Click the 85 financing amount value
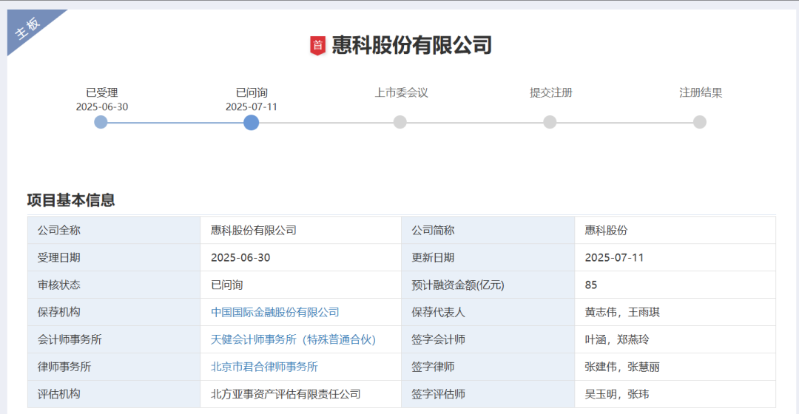Image resolution: width=799 pixels, height=414 pixels. click(x=591, y=285)
